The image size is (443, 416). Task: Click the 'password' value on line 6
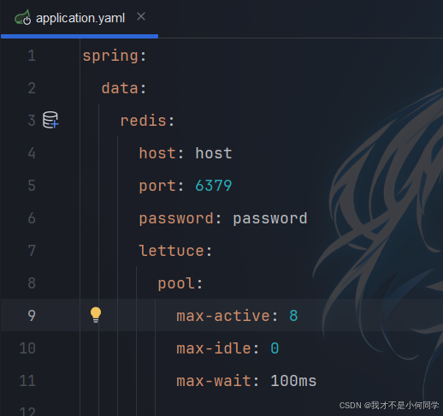270,219
